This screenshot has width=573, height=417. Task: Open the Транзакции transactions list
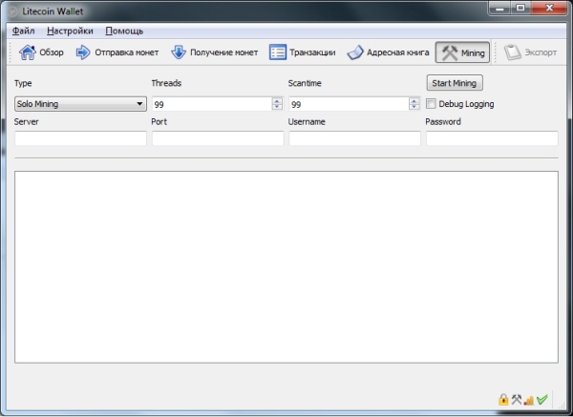[302, 52]
